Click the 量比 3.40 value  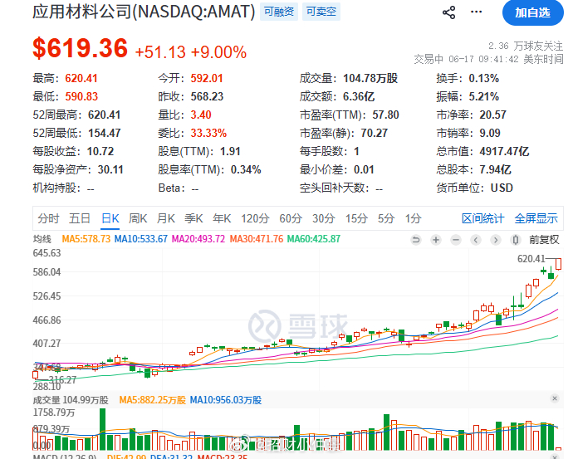[201, 115]
